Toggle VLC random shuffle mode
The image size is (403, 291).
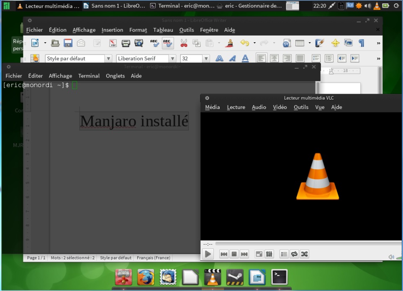304,254
